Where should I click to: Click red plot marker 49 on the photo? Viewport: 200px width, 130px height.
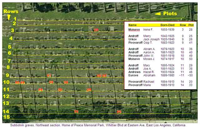coord(22,82)
